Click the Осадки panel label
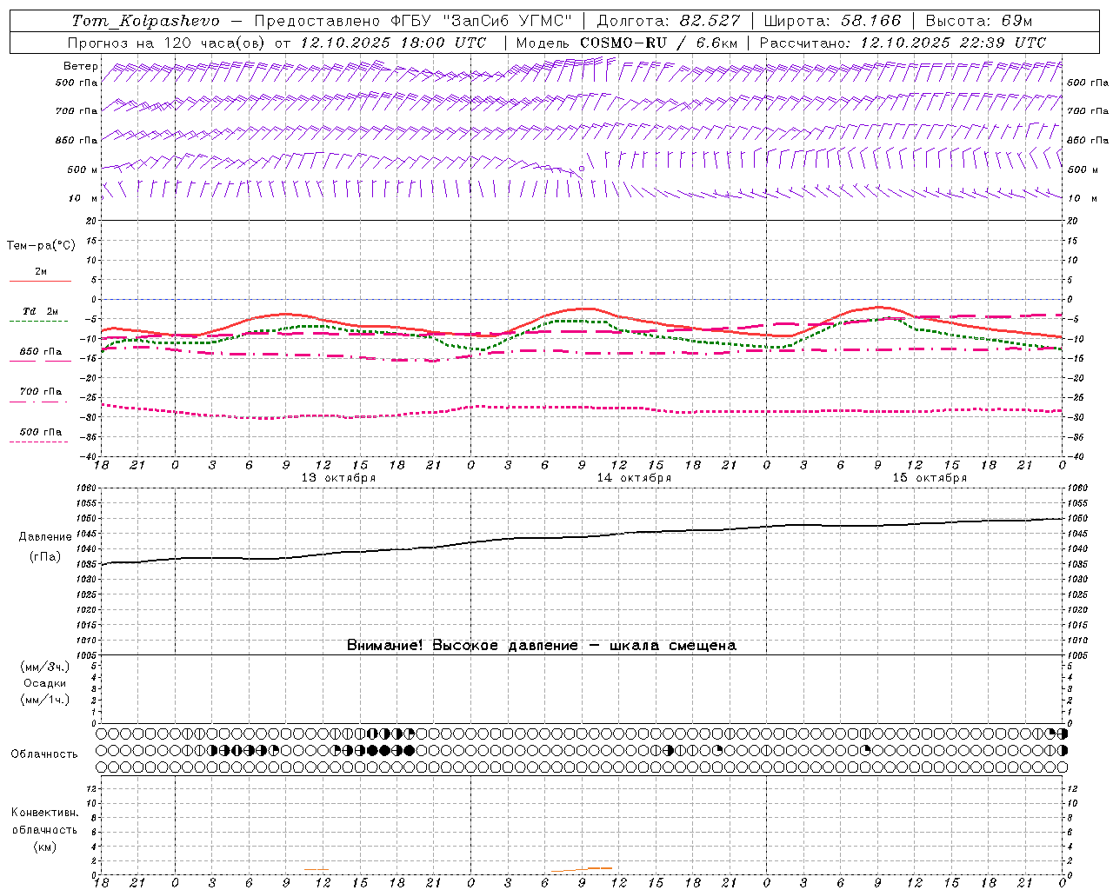This screenshot has width=1113, height=890. [45, 683]
